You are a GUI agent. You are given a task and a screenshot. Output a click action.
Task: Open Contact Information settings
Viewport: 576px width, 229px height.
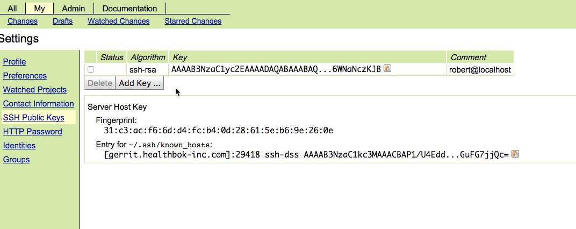pos(39,104)
